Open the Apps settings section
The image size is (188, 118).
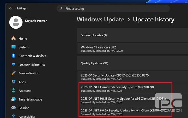(x=22, y=82)
